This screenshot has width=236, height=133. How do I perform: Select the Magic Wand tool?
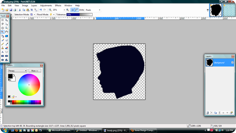point(3,32)
